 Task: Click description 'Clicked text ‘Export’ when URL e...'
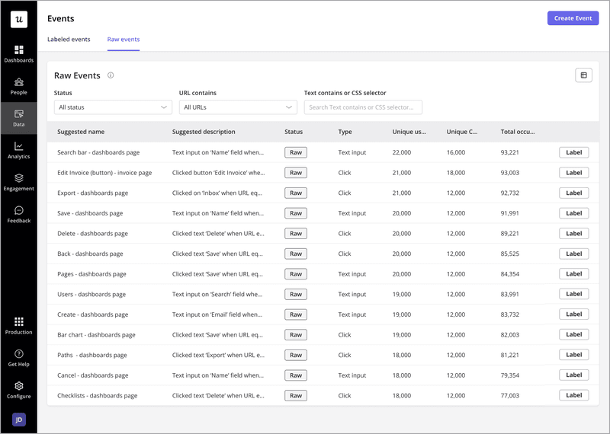(x=218, y=355)
